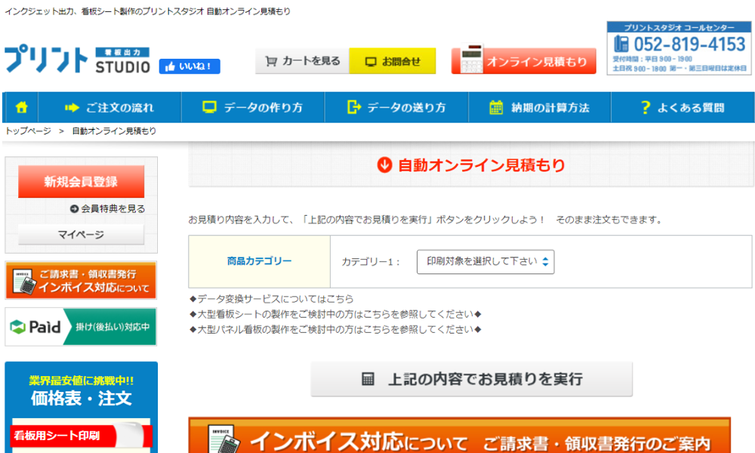
Task: Open the sidebar インボイス対応について banner
Action: [81, 281]
